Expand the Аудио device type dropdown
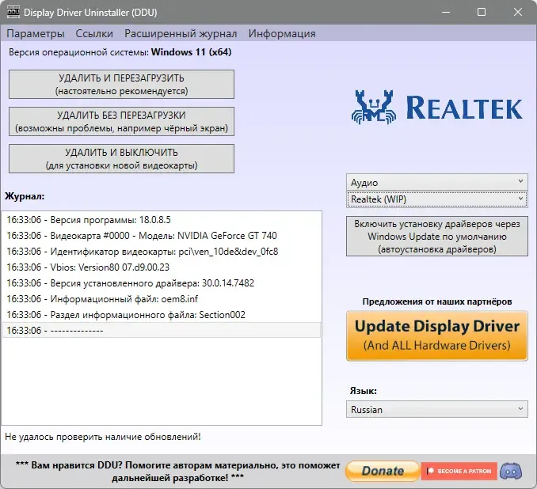537x489 pixels. click(437, 183)
